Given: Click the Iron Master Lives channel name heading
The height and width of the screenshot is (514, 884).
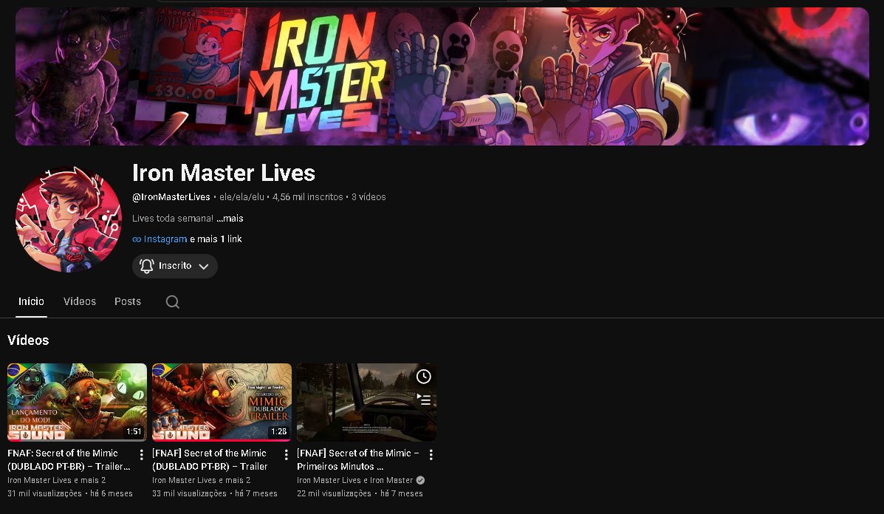Looking at the screenshot, I should 224,173.
